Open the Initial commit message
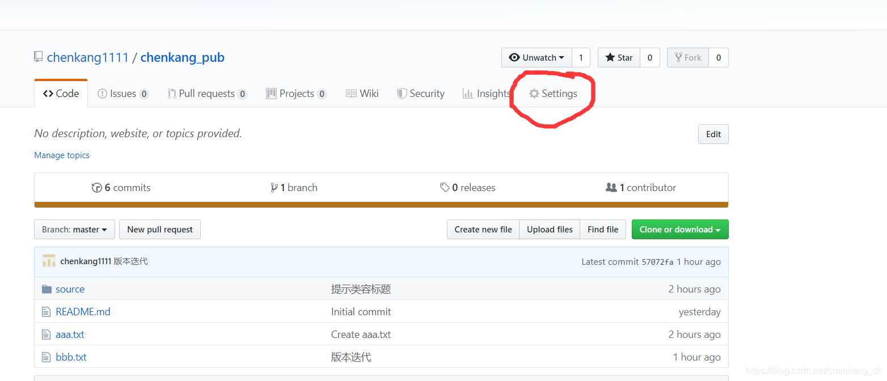 [x=361, y=312]
